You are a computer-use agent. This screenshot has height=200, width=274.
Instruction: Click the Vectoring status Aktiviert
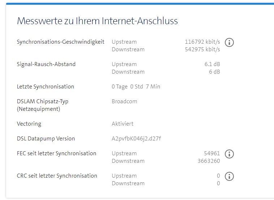point(123,124)
